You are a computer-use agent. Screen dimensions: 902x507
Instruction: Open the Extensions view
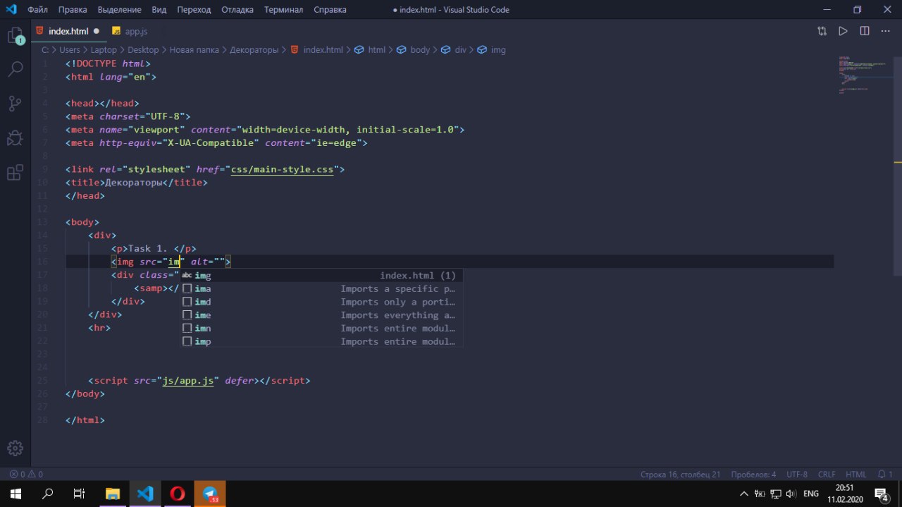click(16, 173)
